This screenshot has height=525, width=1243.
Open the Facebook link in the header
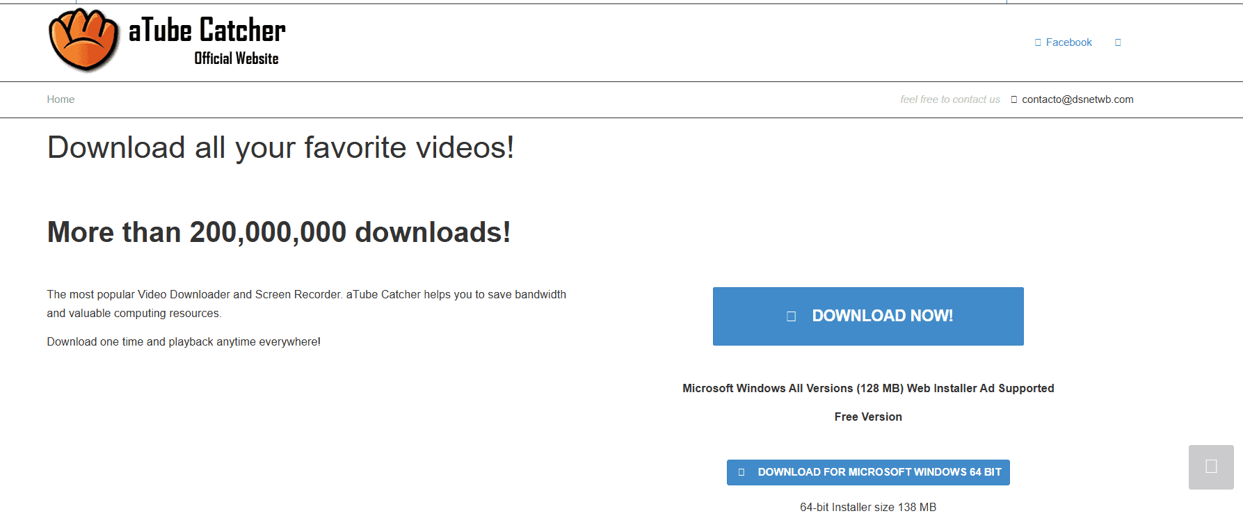tap(1068, 42)
